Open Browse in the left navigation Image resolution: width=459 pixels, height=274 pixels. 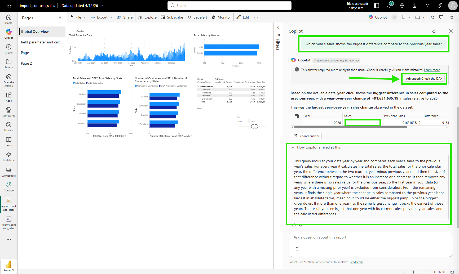click(x=9, y=64)
